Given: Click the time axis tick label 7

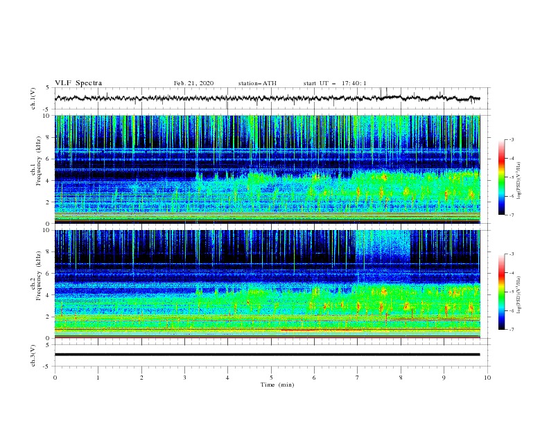Looking at the screenshot, I should pos(358,378).
